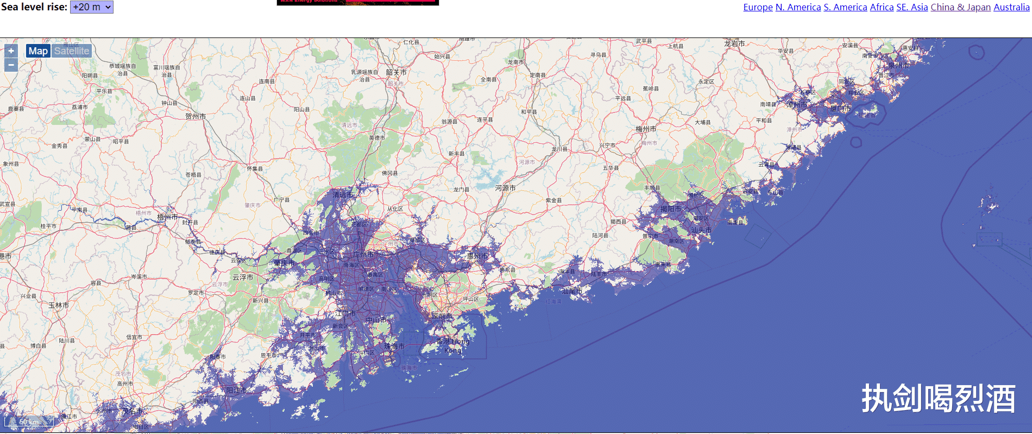This screenshot has width=1032, height=434.
Task: Pick the 新丰县 map label
Action: click(456, 154)
